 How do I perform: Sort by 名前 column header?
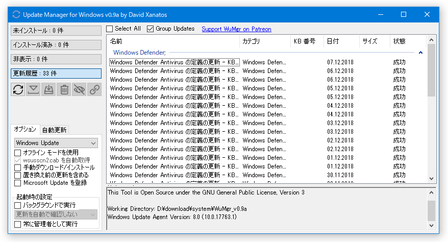[173, 41]
